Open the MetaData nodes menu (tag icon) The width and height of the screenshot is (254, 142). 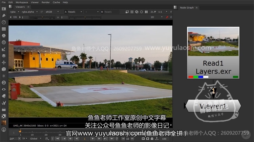tap(4, 96)
